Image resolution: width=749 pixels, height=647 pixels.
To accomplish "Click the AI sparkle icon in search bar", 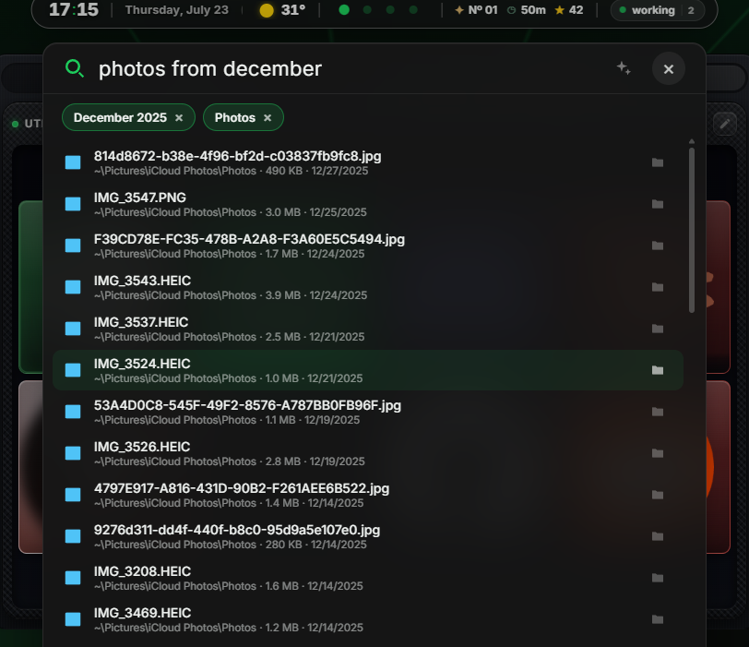I will 624,68.
